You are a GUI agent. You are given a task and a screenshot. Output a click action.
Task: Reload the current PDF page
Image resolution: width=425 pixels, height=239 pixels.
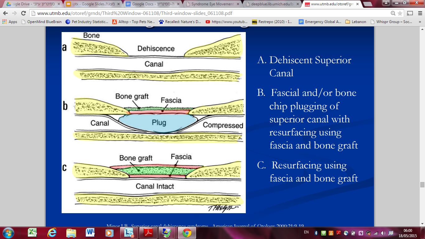tap(23, 13)
